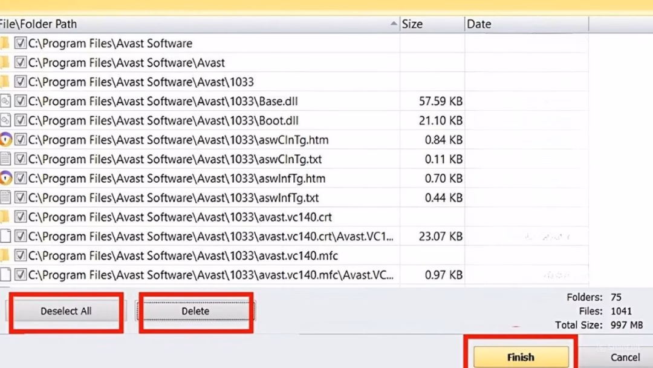Click the Deselect All button

pos(65,311)
